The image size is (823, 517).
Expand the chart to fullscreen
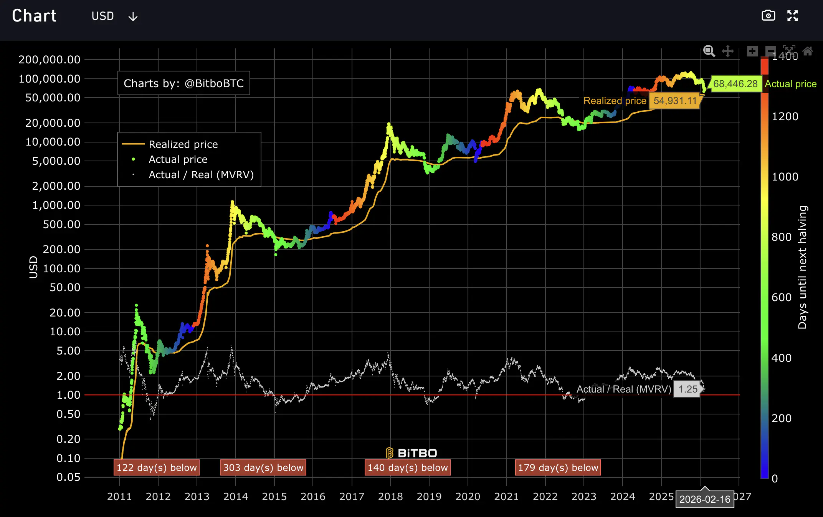(792, 16)
